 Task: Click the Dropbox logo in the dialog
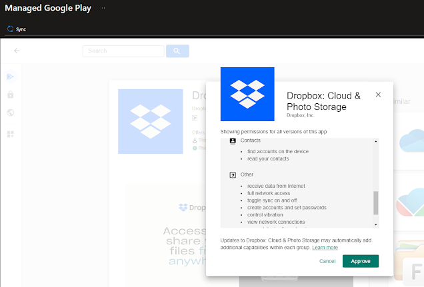(x=247, y=94)
